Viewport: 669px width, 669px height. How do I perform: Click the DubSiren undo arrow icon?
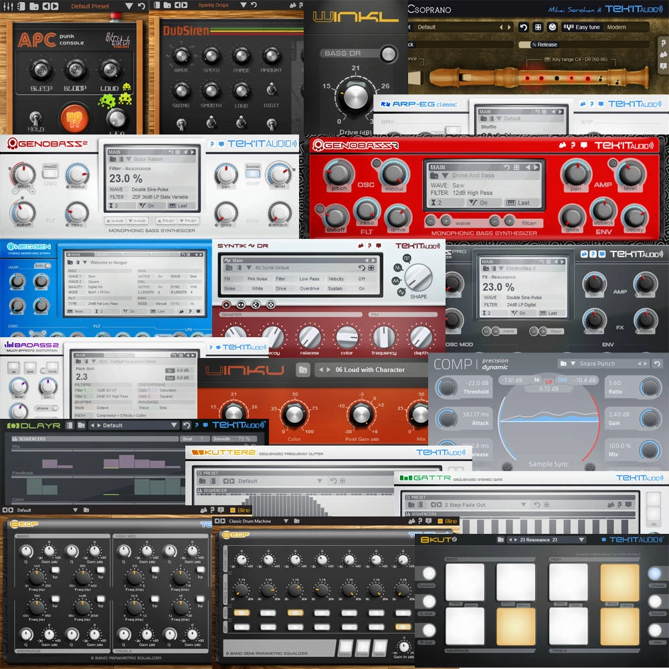(254, 5)
